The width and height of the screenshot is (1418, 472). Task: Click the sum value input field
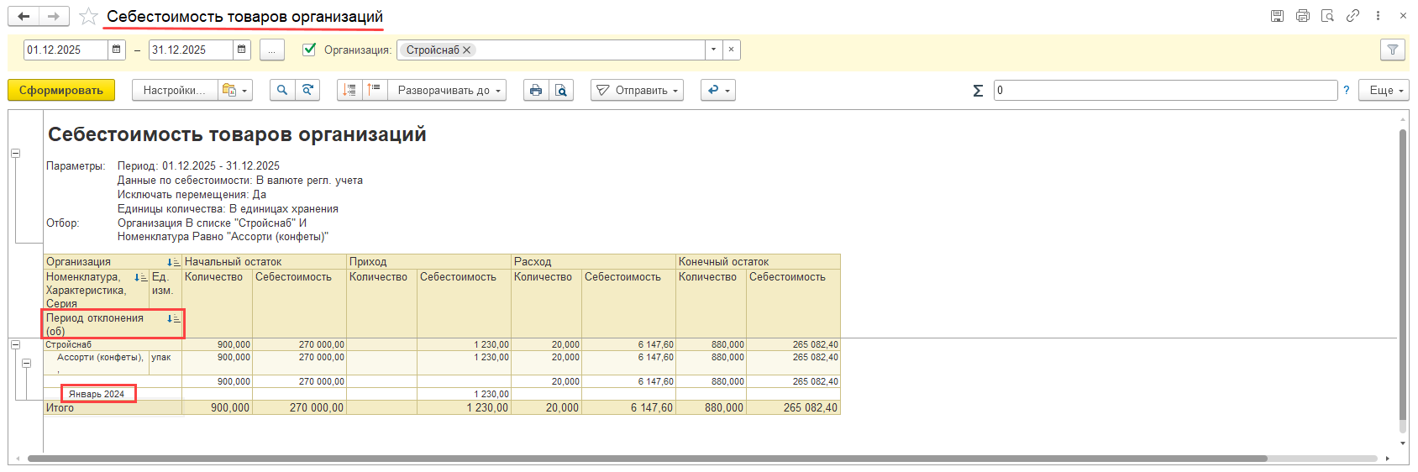click(x=1164, y=90)
